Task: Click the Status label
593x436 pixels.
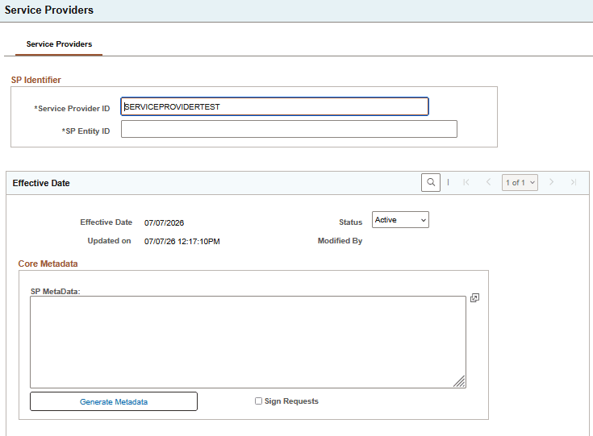Action: pos(351,222)
